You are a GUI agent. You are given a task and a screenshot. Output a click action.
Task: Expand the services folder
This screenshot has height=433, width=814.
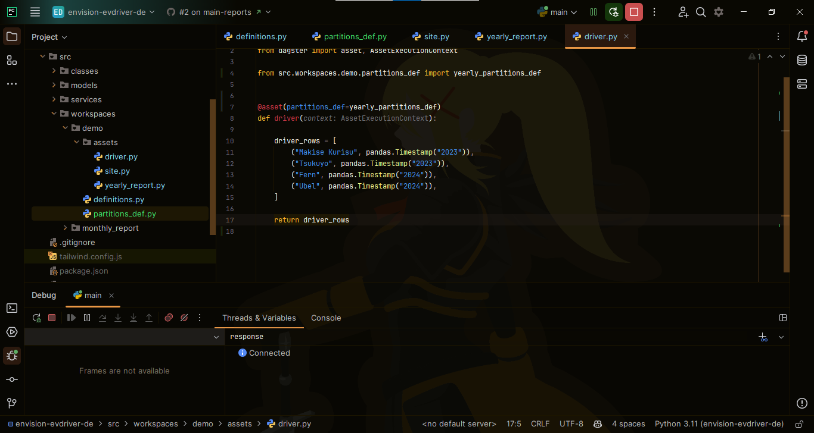click(x=54, y=99)
